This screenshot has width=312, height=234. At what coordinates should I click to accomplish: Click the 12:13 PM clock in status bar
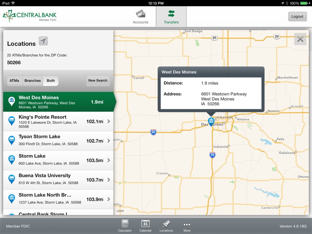coord(156,3)
